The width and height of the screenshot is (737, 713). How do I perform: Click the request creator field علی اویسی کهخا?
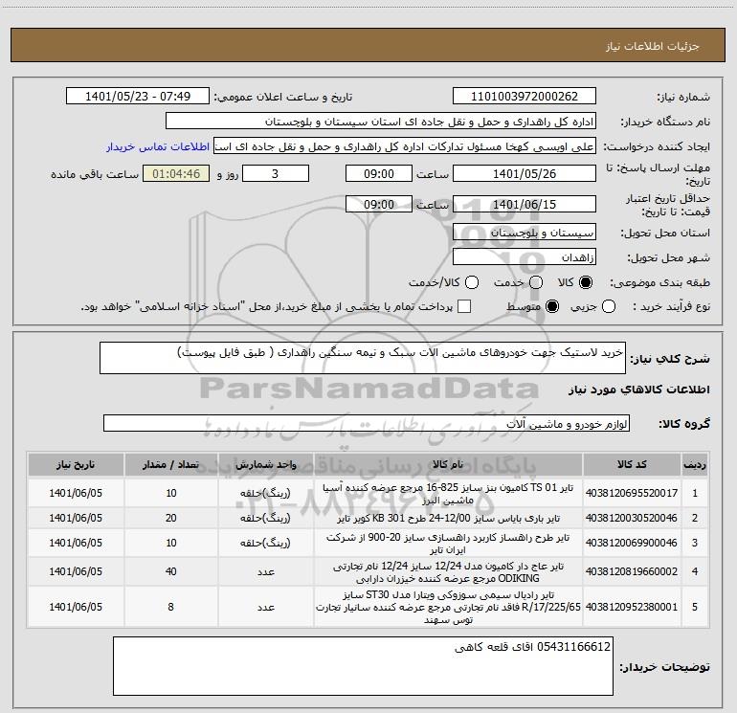tap(405, 146)
